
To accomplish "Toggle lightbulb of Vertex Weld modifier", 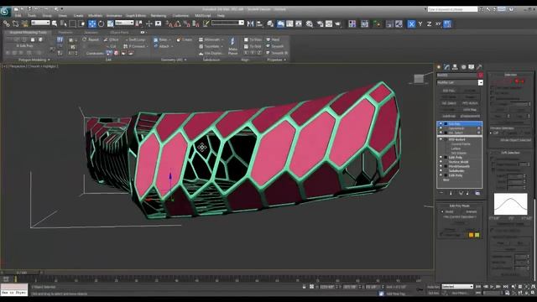I will pyautogui.click(x=441, y=162).
